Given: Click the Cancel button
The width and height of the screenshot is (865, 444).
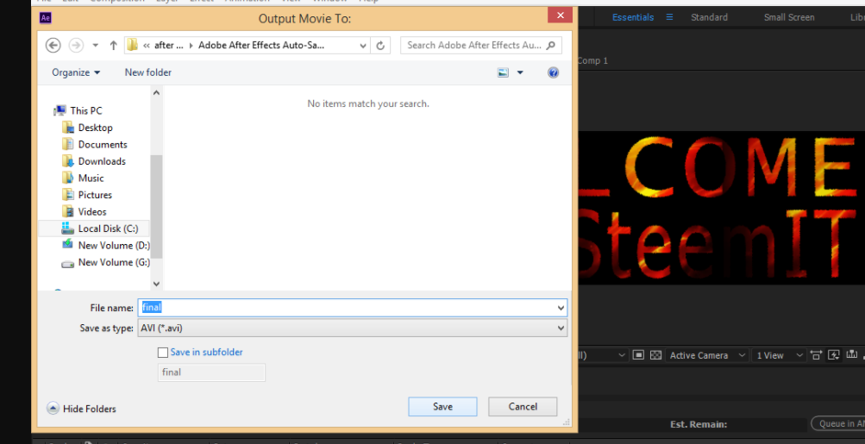Looking at the screenshot, I should [523, 406].
